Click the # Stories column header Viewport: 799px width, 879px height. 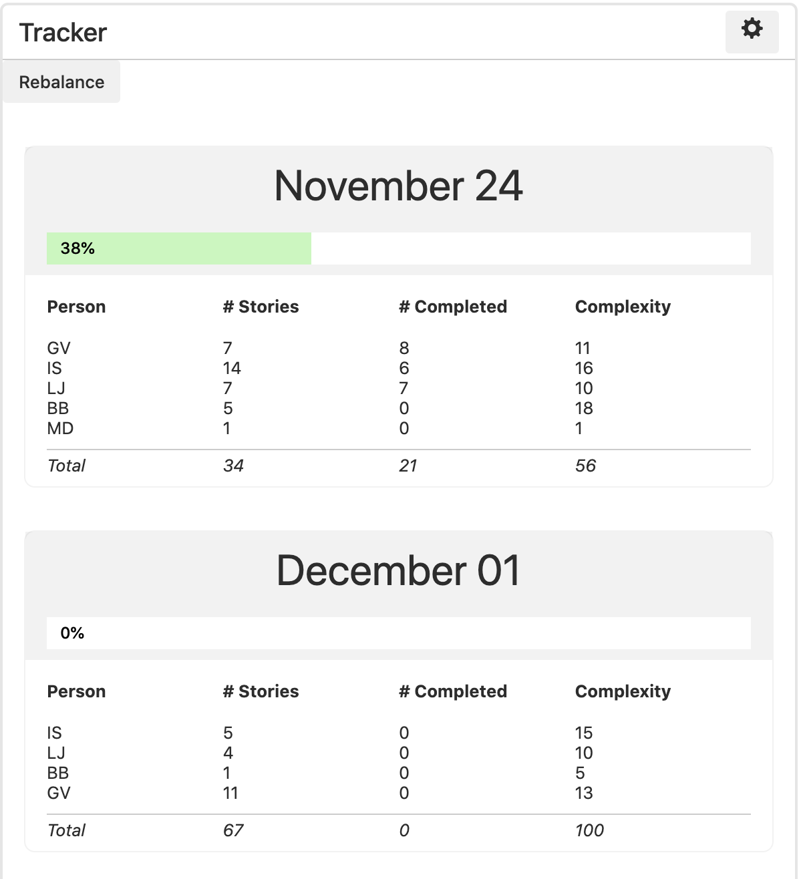(x=261, y=307)
